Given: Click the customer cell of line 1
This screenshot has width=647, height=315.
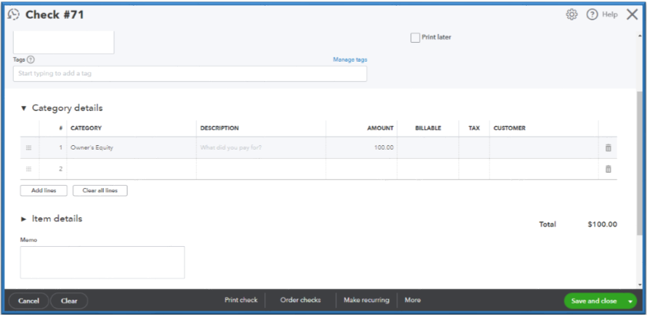Looking at the screenshot, I should 544,147.
